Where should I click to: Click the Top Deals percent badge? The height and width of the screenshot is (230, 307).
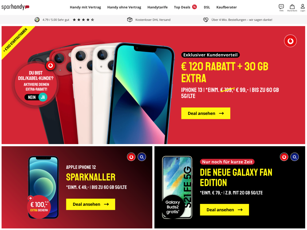[194, 7]
